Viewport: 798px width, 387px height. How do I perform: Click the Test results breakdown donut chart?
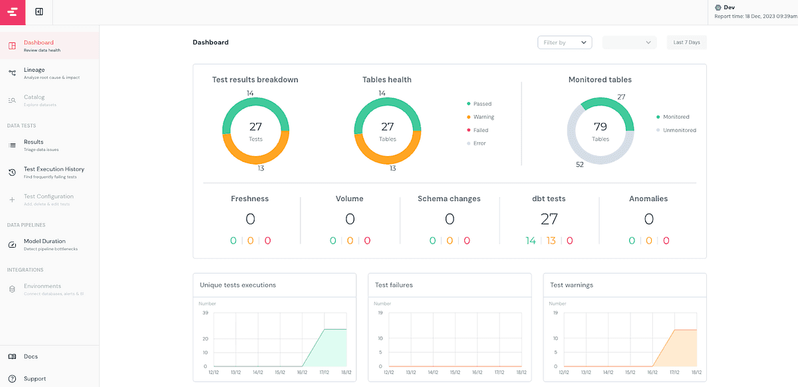pyautogui.click(x=255, y=131)
